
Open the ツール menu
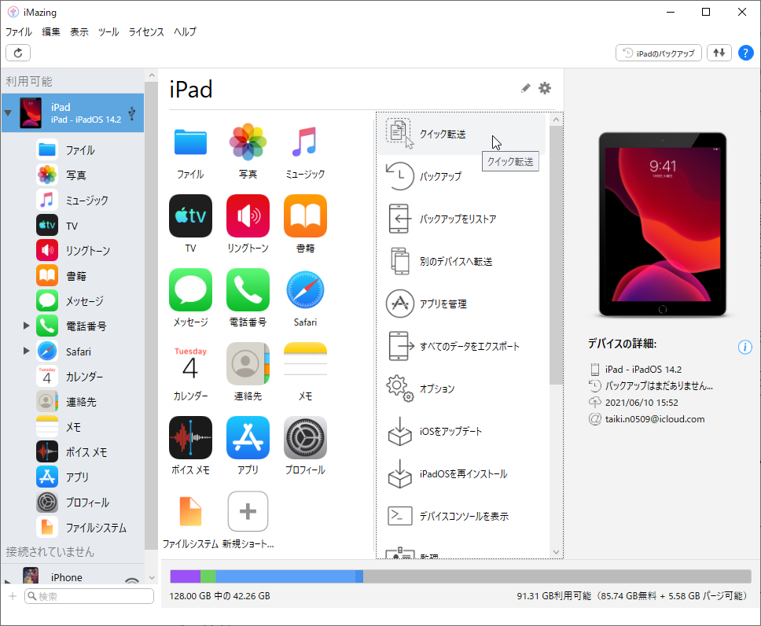pyautogui.click(x=108, y=32)
